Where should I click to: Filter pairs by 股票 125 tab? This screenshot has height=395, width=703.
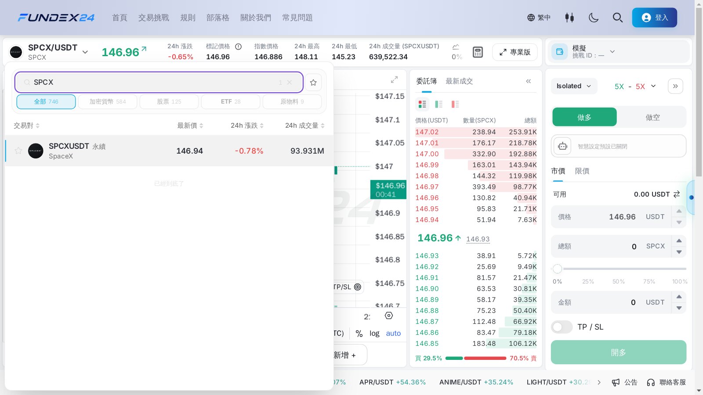pyautogui.click(x=169, y=101)
